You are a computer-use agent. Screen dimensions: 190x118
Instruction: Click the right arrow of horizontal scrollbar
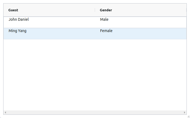click(184, 112)
